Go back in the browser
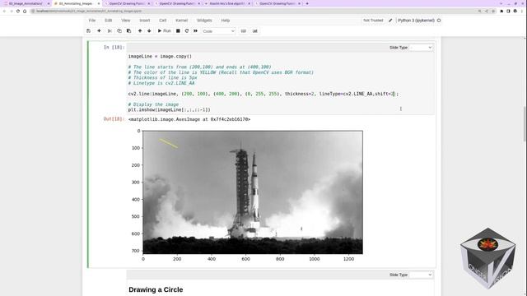Screen dimensions: 527x296 pyautogui.click(x=4, y=11)
